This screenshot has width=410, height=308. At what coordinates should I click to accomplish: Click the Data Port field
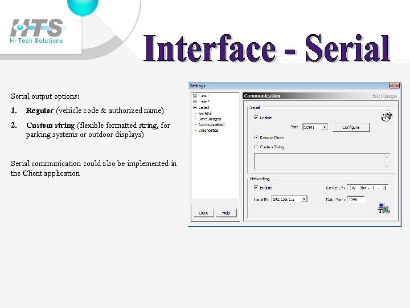(x=355, y=199)
